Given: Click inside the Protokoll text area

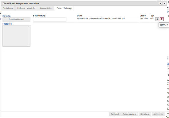Looking at the screenshot, I should [x=16, y=36].
